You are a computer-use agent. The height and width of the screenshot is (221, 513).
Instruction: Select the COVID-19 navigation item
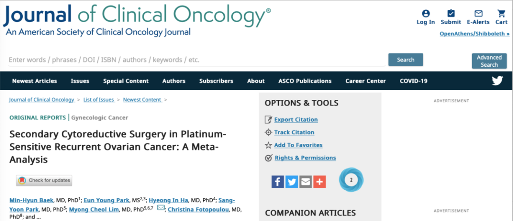coord(414,81)
